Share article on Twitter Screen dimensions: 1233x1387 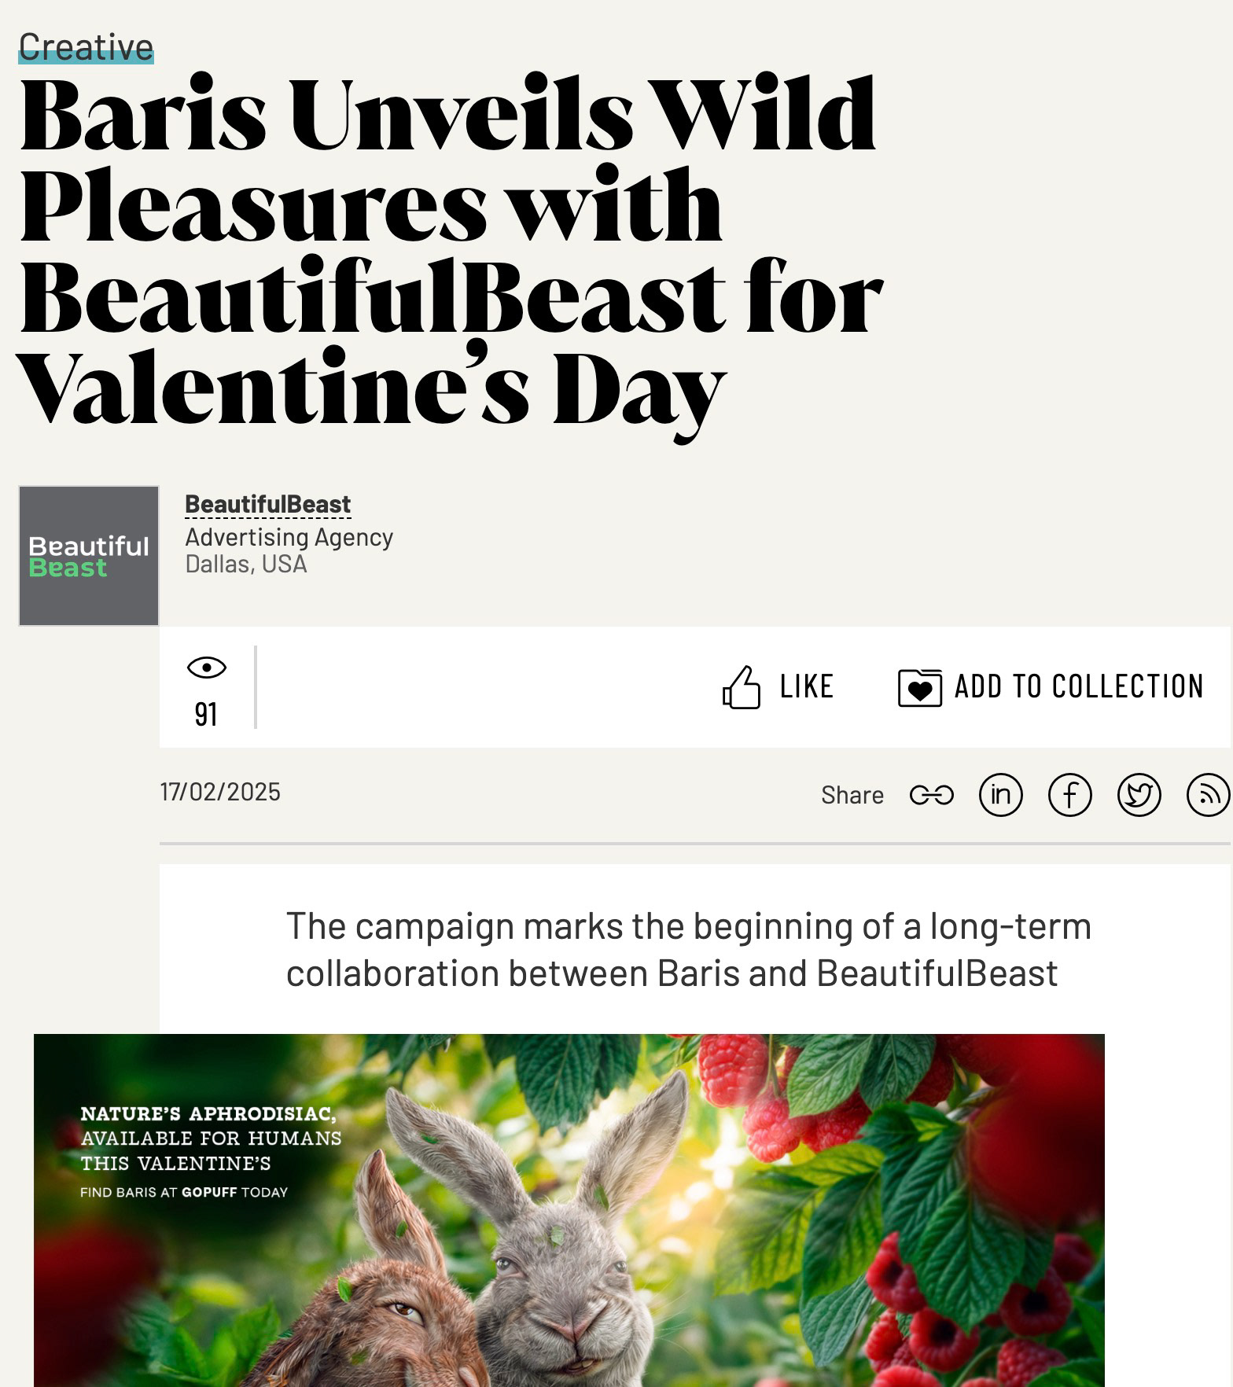click(x=1139, y=794)
